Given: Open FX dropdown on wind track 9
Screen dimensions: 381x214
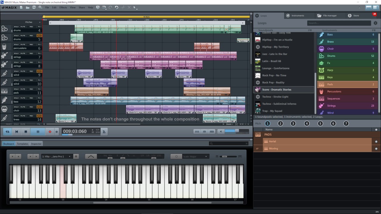Looking at the screenshot, I should (39, 71).
